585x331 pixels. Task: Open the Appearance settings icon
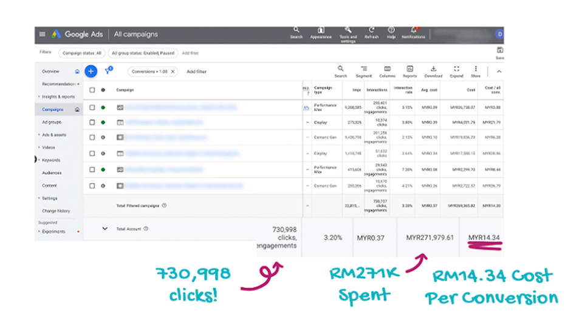321,31
